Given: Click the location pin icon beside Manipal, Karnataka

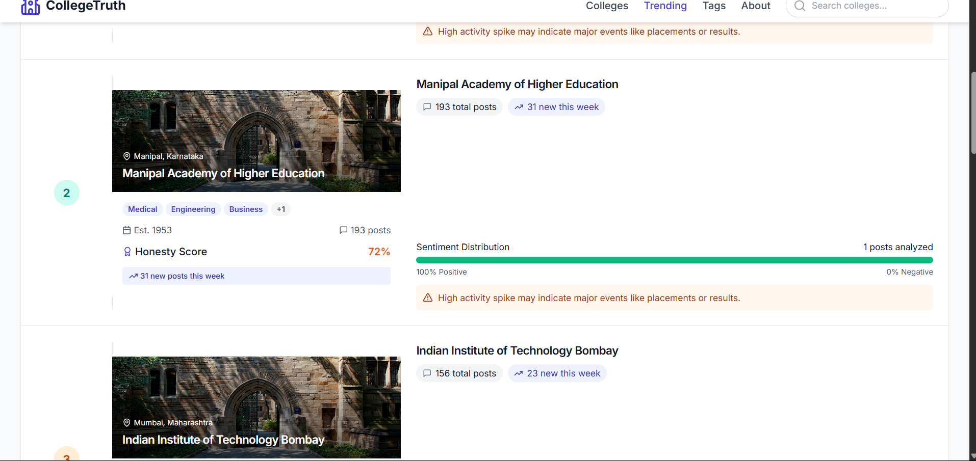Looking at the screenshot, I should tap(127, 156).
